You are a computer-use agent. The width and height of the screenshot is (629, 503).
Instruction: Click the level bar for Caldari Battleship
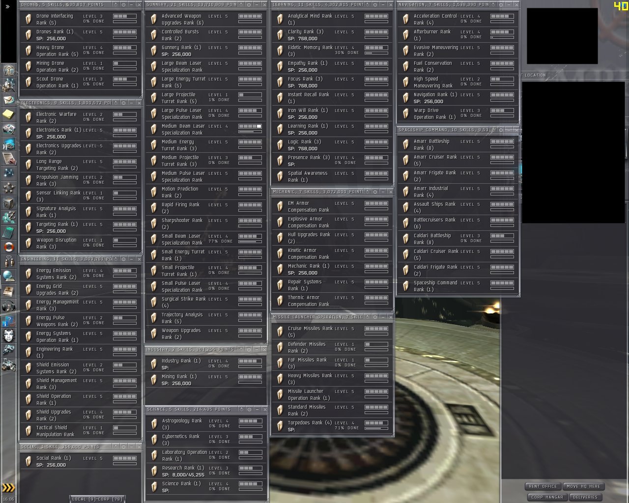pyautogui.click(x=502, y=236)
